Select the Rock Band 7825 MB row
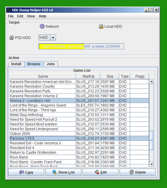 (x=79, y=157)
